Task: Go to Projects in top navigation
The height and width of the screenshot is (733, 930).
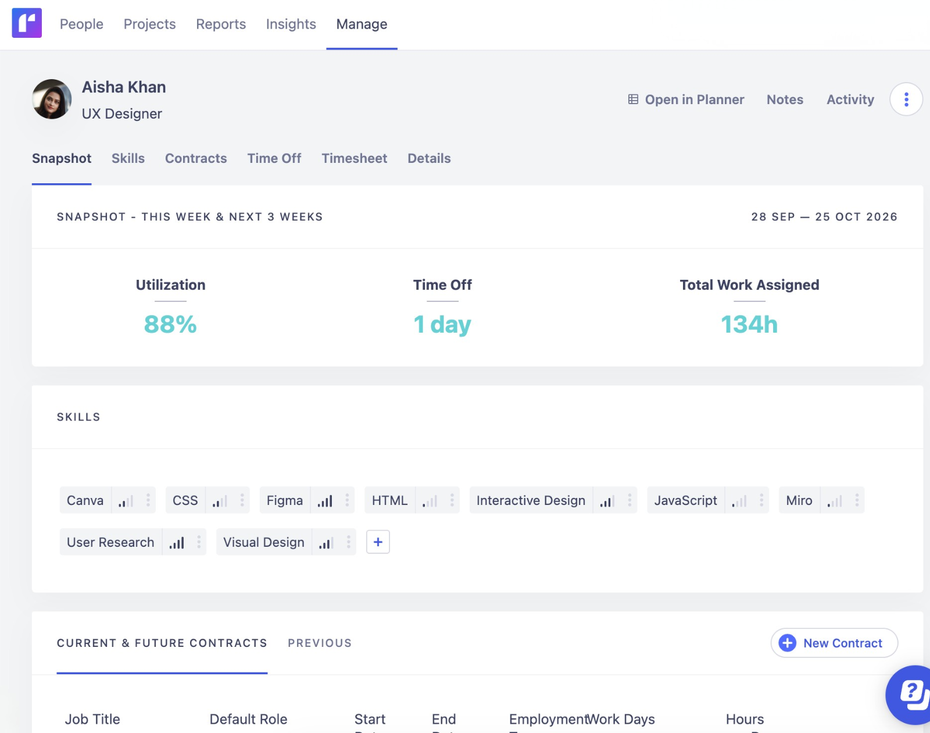Action: (149, 24)
